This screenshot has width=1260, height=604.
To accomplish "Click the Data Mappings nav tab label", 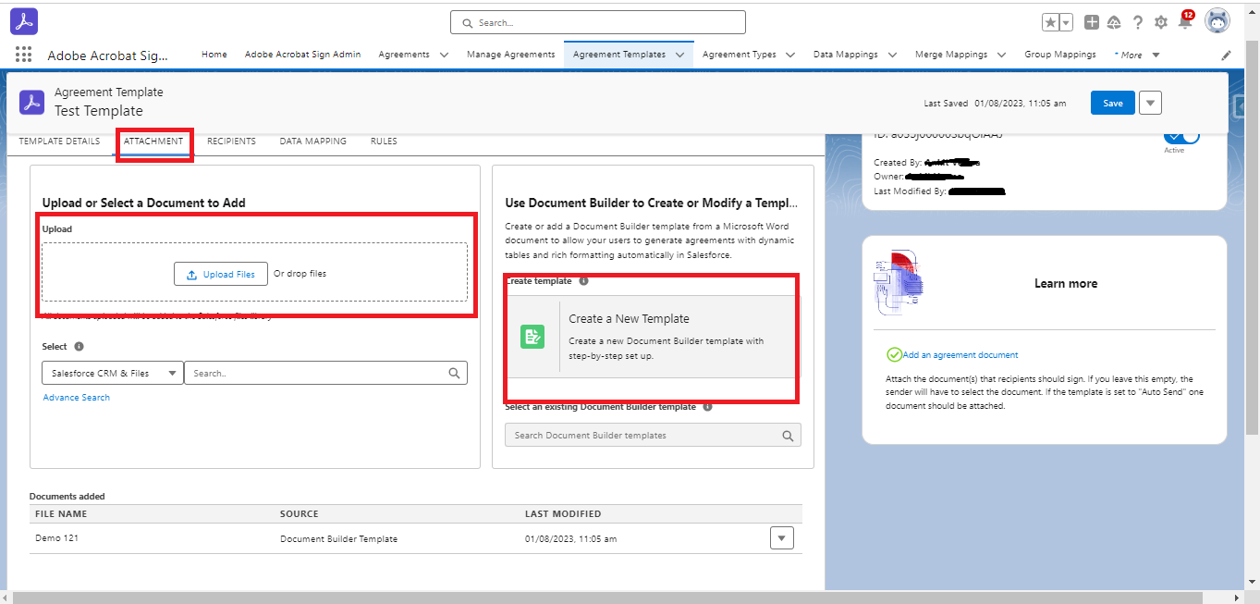I will tap(846, 55).
